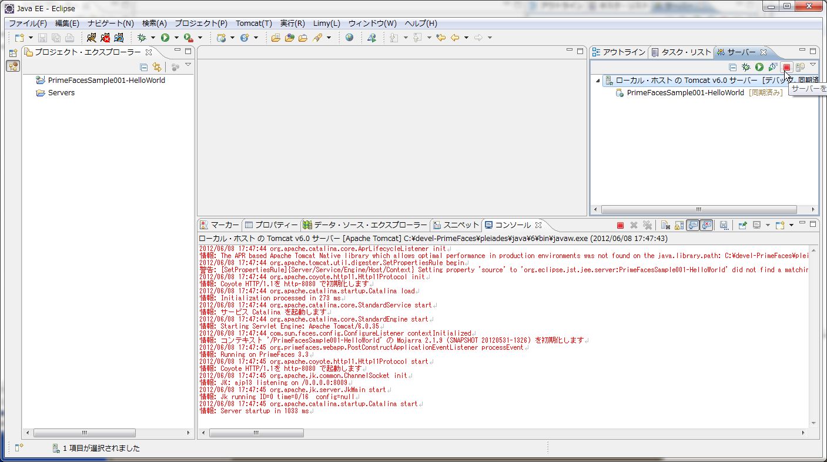Open Display Selected Console dropdown arrow

pyautogui.click(x=768, y=225)
